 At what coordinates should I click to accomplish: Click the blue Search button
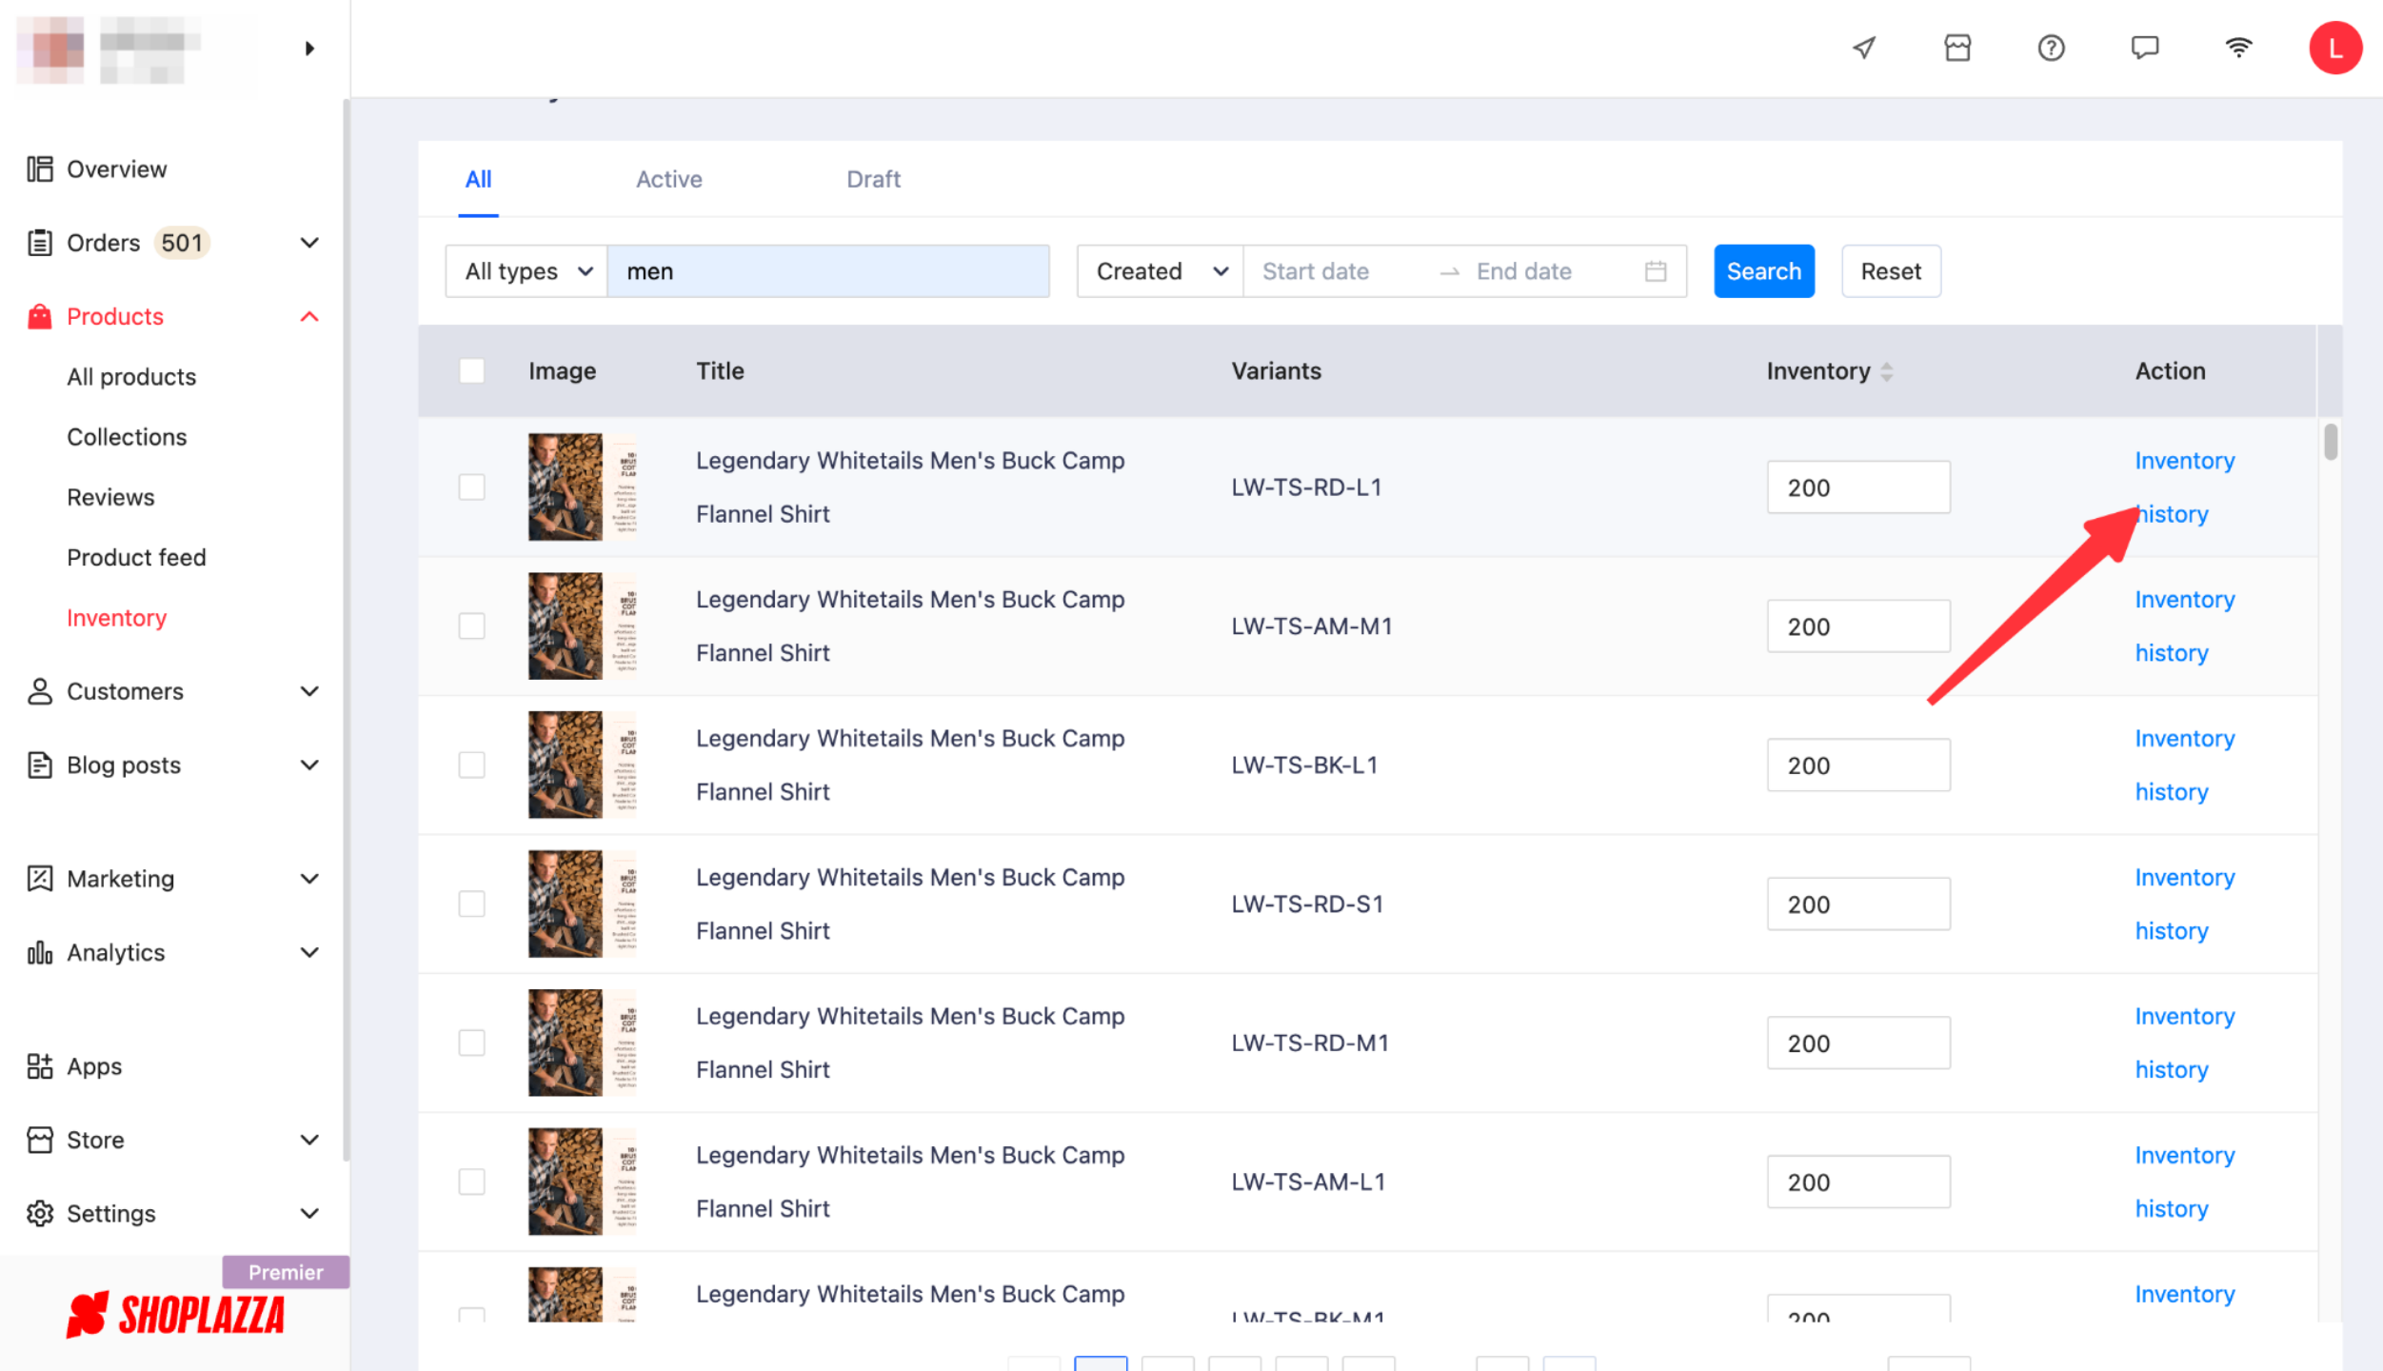(x=1764, y=271)
